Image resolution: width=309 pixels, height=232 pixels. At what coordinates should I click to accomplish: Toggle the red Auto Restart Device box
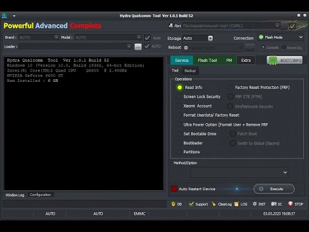coord(174,189)
